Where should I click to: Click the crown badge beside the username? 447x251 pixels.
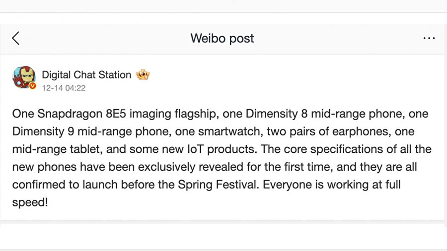click(x=143, y=75)
